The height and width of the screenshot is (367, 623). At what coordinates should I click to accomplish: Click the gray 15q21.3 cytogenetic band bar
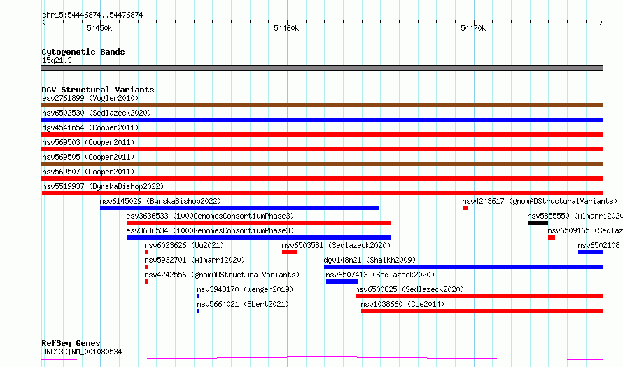(x=322, y=68)
